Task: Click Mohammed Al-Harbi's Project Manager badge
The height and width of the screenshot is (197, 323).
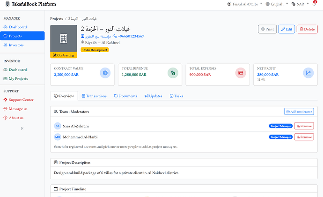Action: point(281,137)
